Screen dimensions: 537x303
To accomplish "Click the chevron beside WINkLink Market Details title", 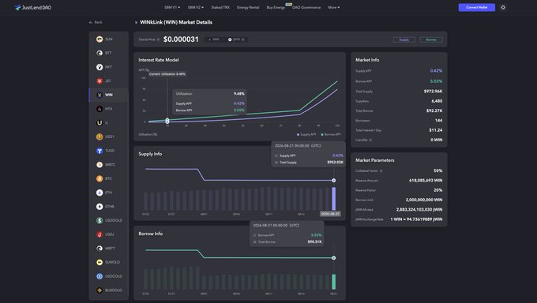I will click(136, 23).
